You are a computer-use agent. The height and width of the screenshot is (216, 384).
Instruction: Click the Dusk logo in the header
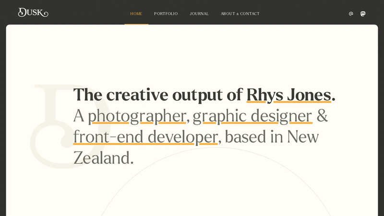33,12
